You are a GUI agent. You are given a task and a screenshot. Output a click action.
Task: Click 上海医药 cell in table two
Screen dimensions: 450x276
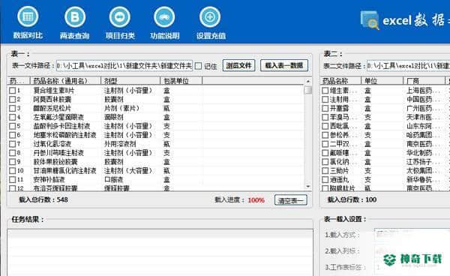tap(423, 91)
